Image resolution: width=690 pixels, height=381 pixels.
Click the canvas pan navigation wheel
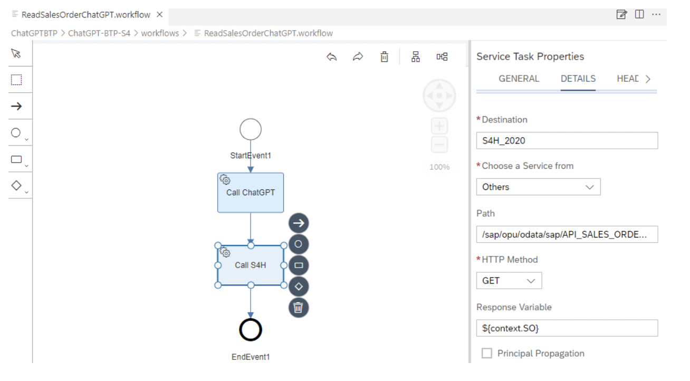[x=439, y=96]
